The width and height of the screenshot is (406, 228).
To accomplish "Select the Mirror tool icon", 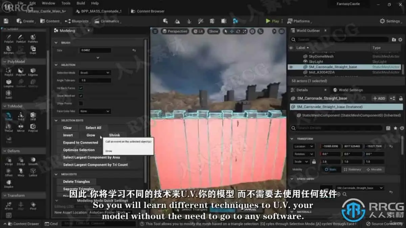I will (x=21, y=127).
